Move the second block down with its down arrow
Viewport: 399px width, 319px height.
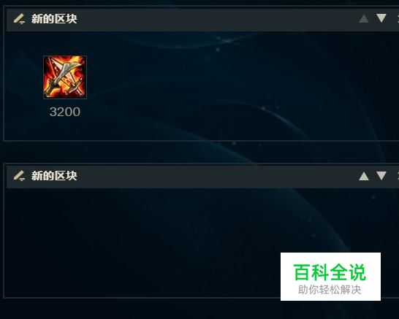(x=381, y=176)
